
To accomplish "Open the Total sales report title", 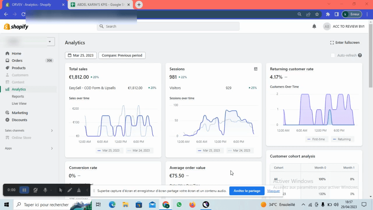I will [x=78, y=69].
